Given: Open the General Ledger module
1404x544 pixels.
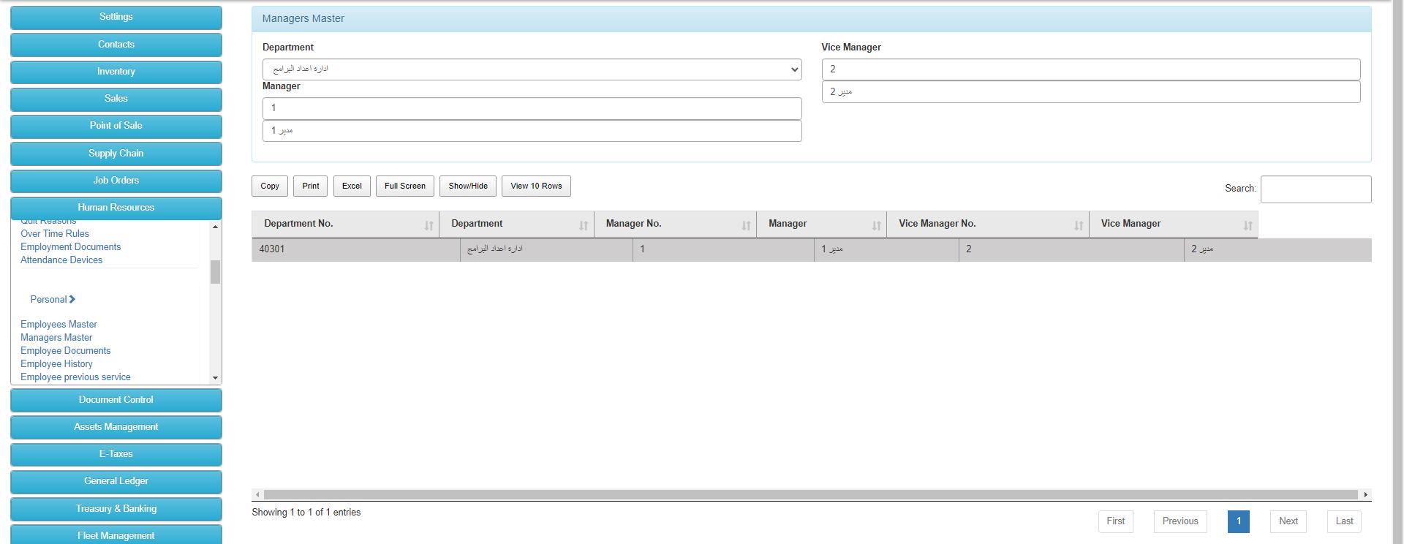Looking at the screenshot, I should [116, 481].
